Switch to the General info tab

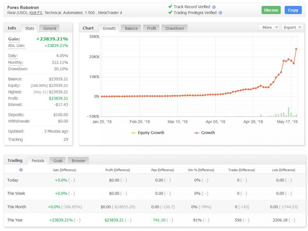[x=50, y=28]
